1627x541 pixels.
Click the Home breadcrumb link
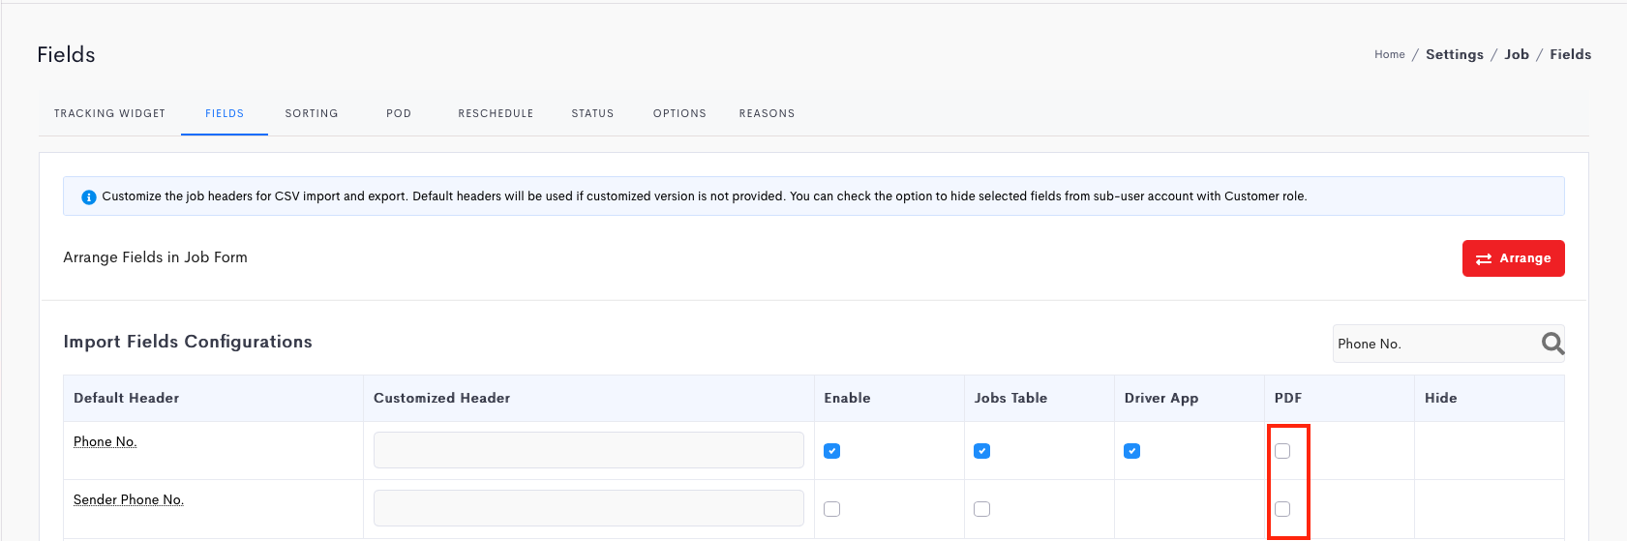coord(1390,54)
